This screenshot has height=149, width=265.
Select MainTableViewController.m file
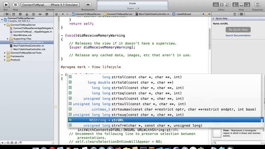coord(27,46)
